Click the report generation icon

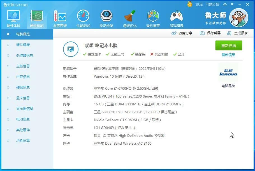[229, 33]
